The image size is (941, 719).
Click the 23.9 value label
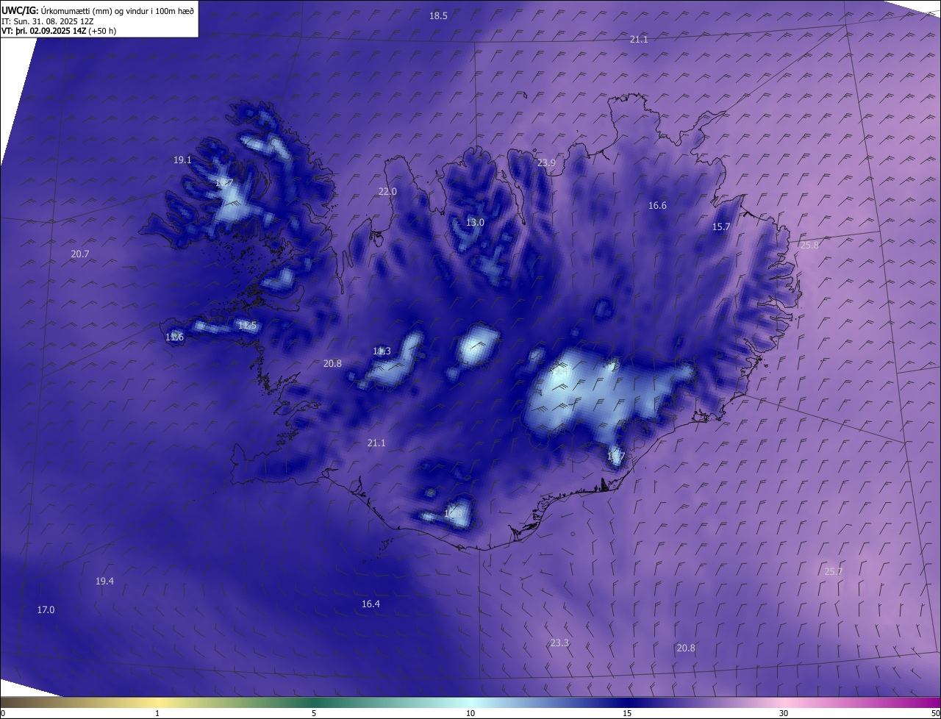pyautogui.click(x=546, y=162)
